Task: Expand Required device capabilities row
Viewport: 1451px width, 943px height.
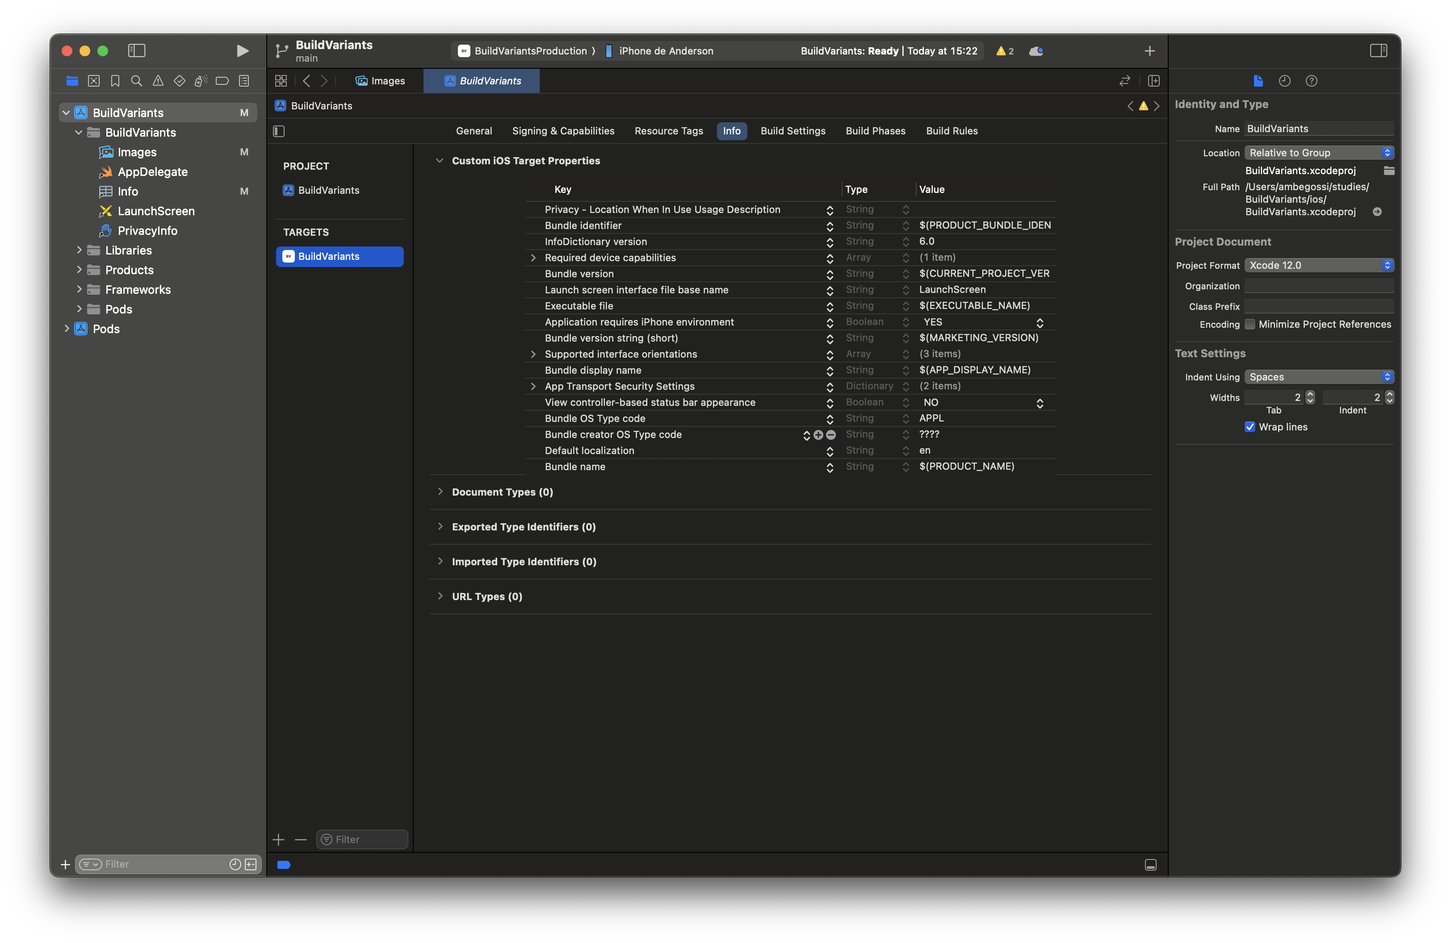Action: tap(533, 258)
